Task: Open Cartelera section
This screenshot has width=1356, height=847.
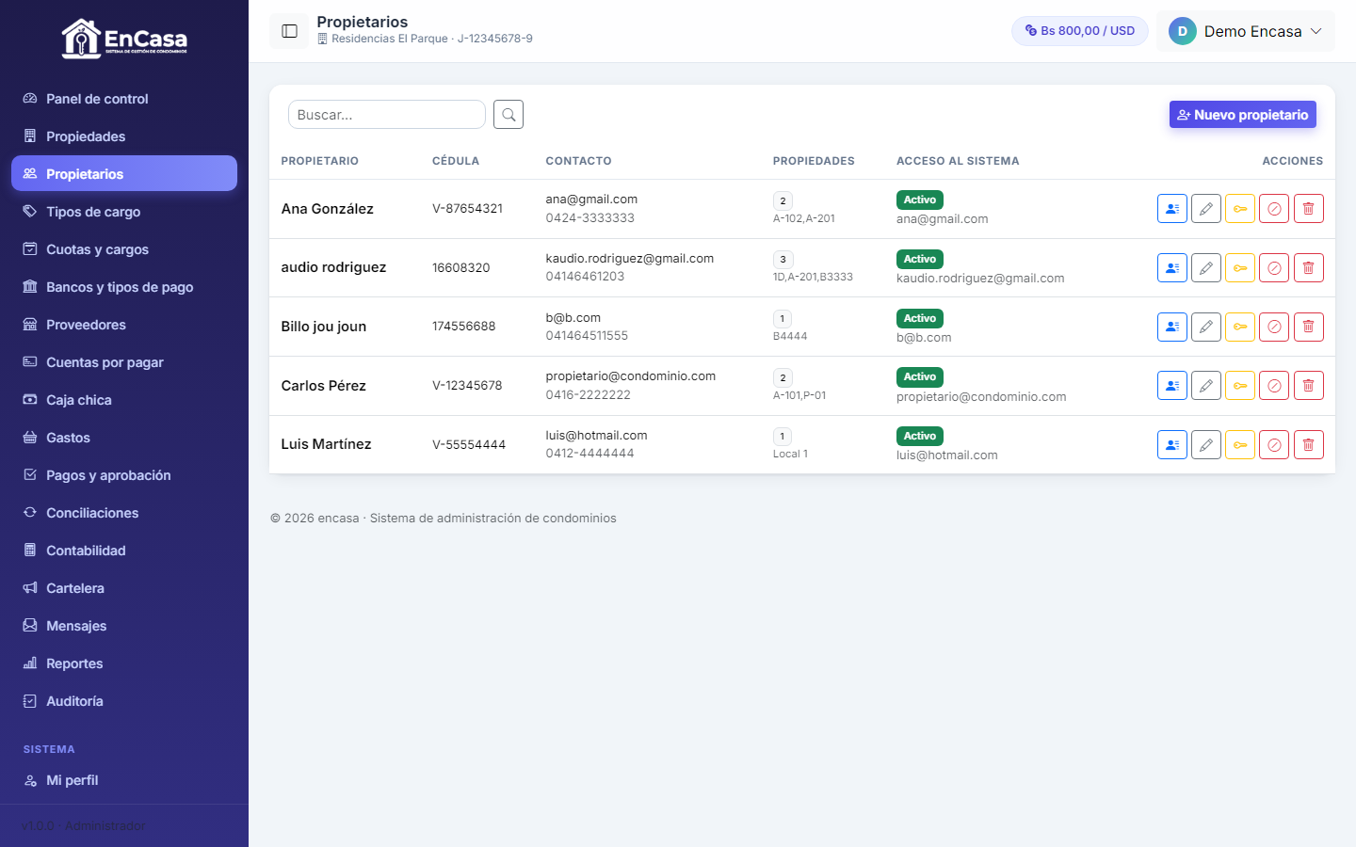Action: [x=124, y=588]
